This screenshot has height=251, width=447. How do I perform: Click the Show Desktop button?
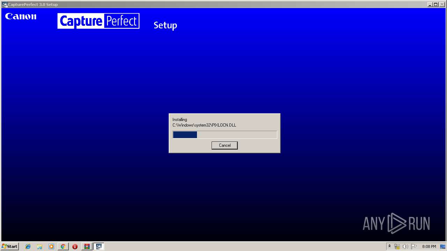[443, 246]
